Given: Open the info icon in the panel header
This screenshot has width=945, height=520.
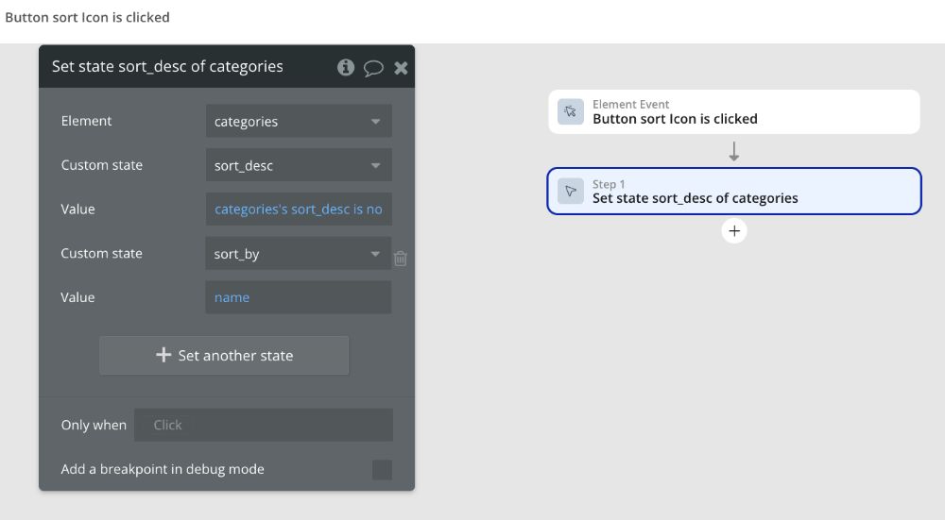Looking at the screenshot, I should click(345, 67).
